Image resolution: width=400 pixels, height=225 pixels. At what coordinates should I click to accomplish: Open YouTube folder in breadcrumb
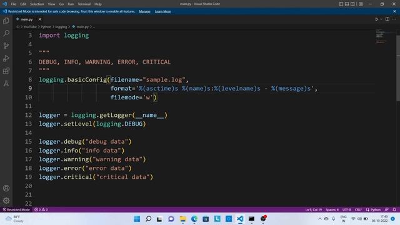(30, 27)
